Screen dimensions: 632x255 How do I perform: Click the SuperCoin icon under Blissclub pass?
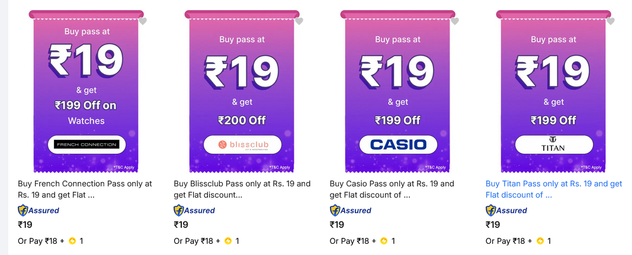[x=228, y=241]
